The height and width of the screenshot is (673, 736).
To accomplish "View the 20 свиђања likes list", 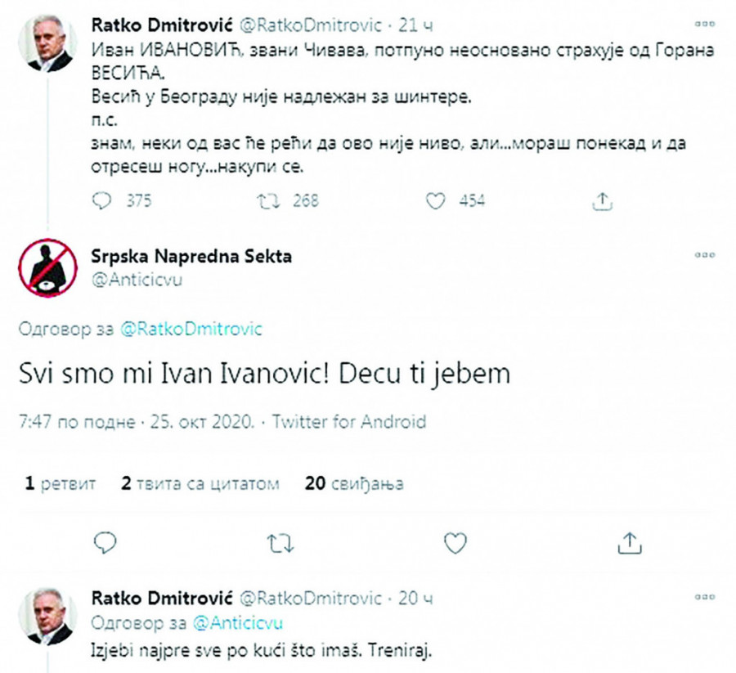I will tap(354, 483).
